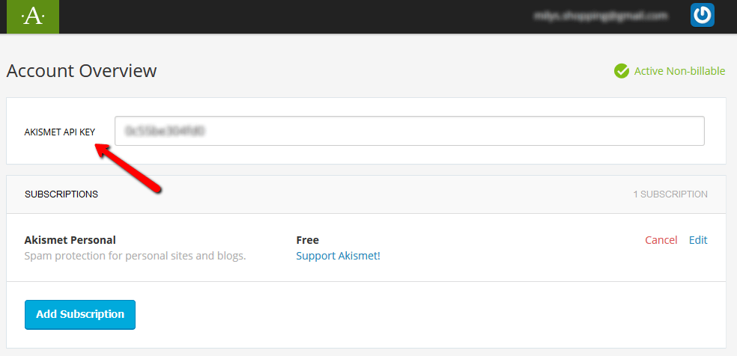
Task: Cancel the Akismet Personal subscription
Action: pyautogui.click(x=661, y=240)
